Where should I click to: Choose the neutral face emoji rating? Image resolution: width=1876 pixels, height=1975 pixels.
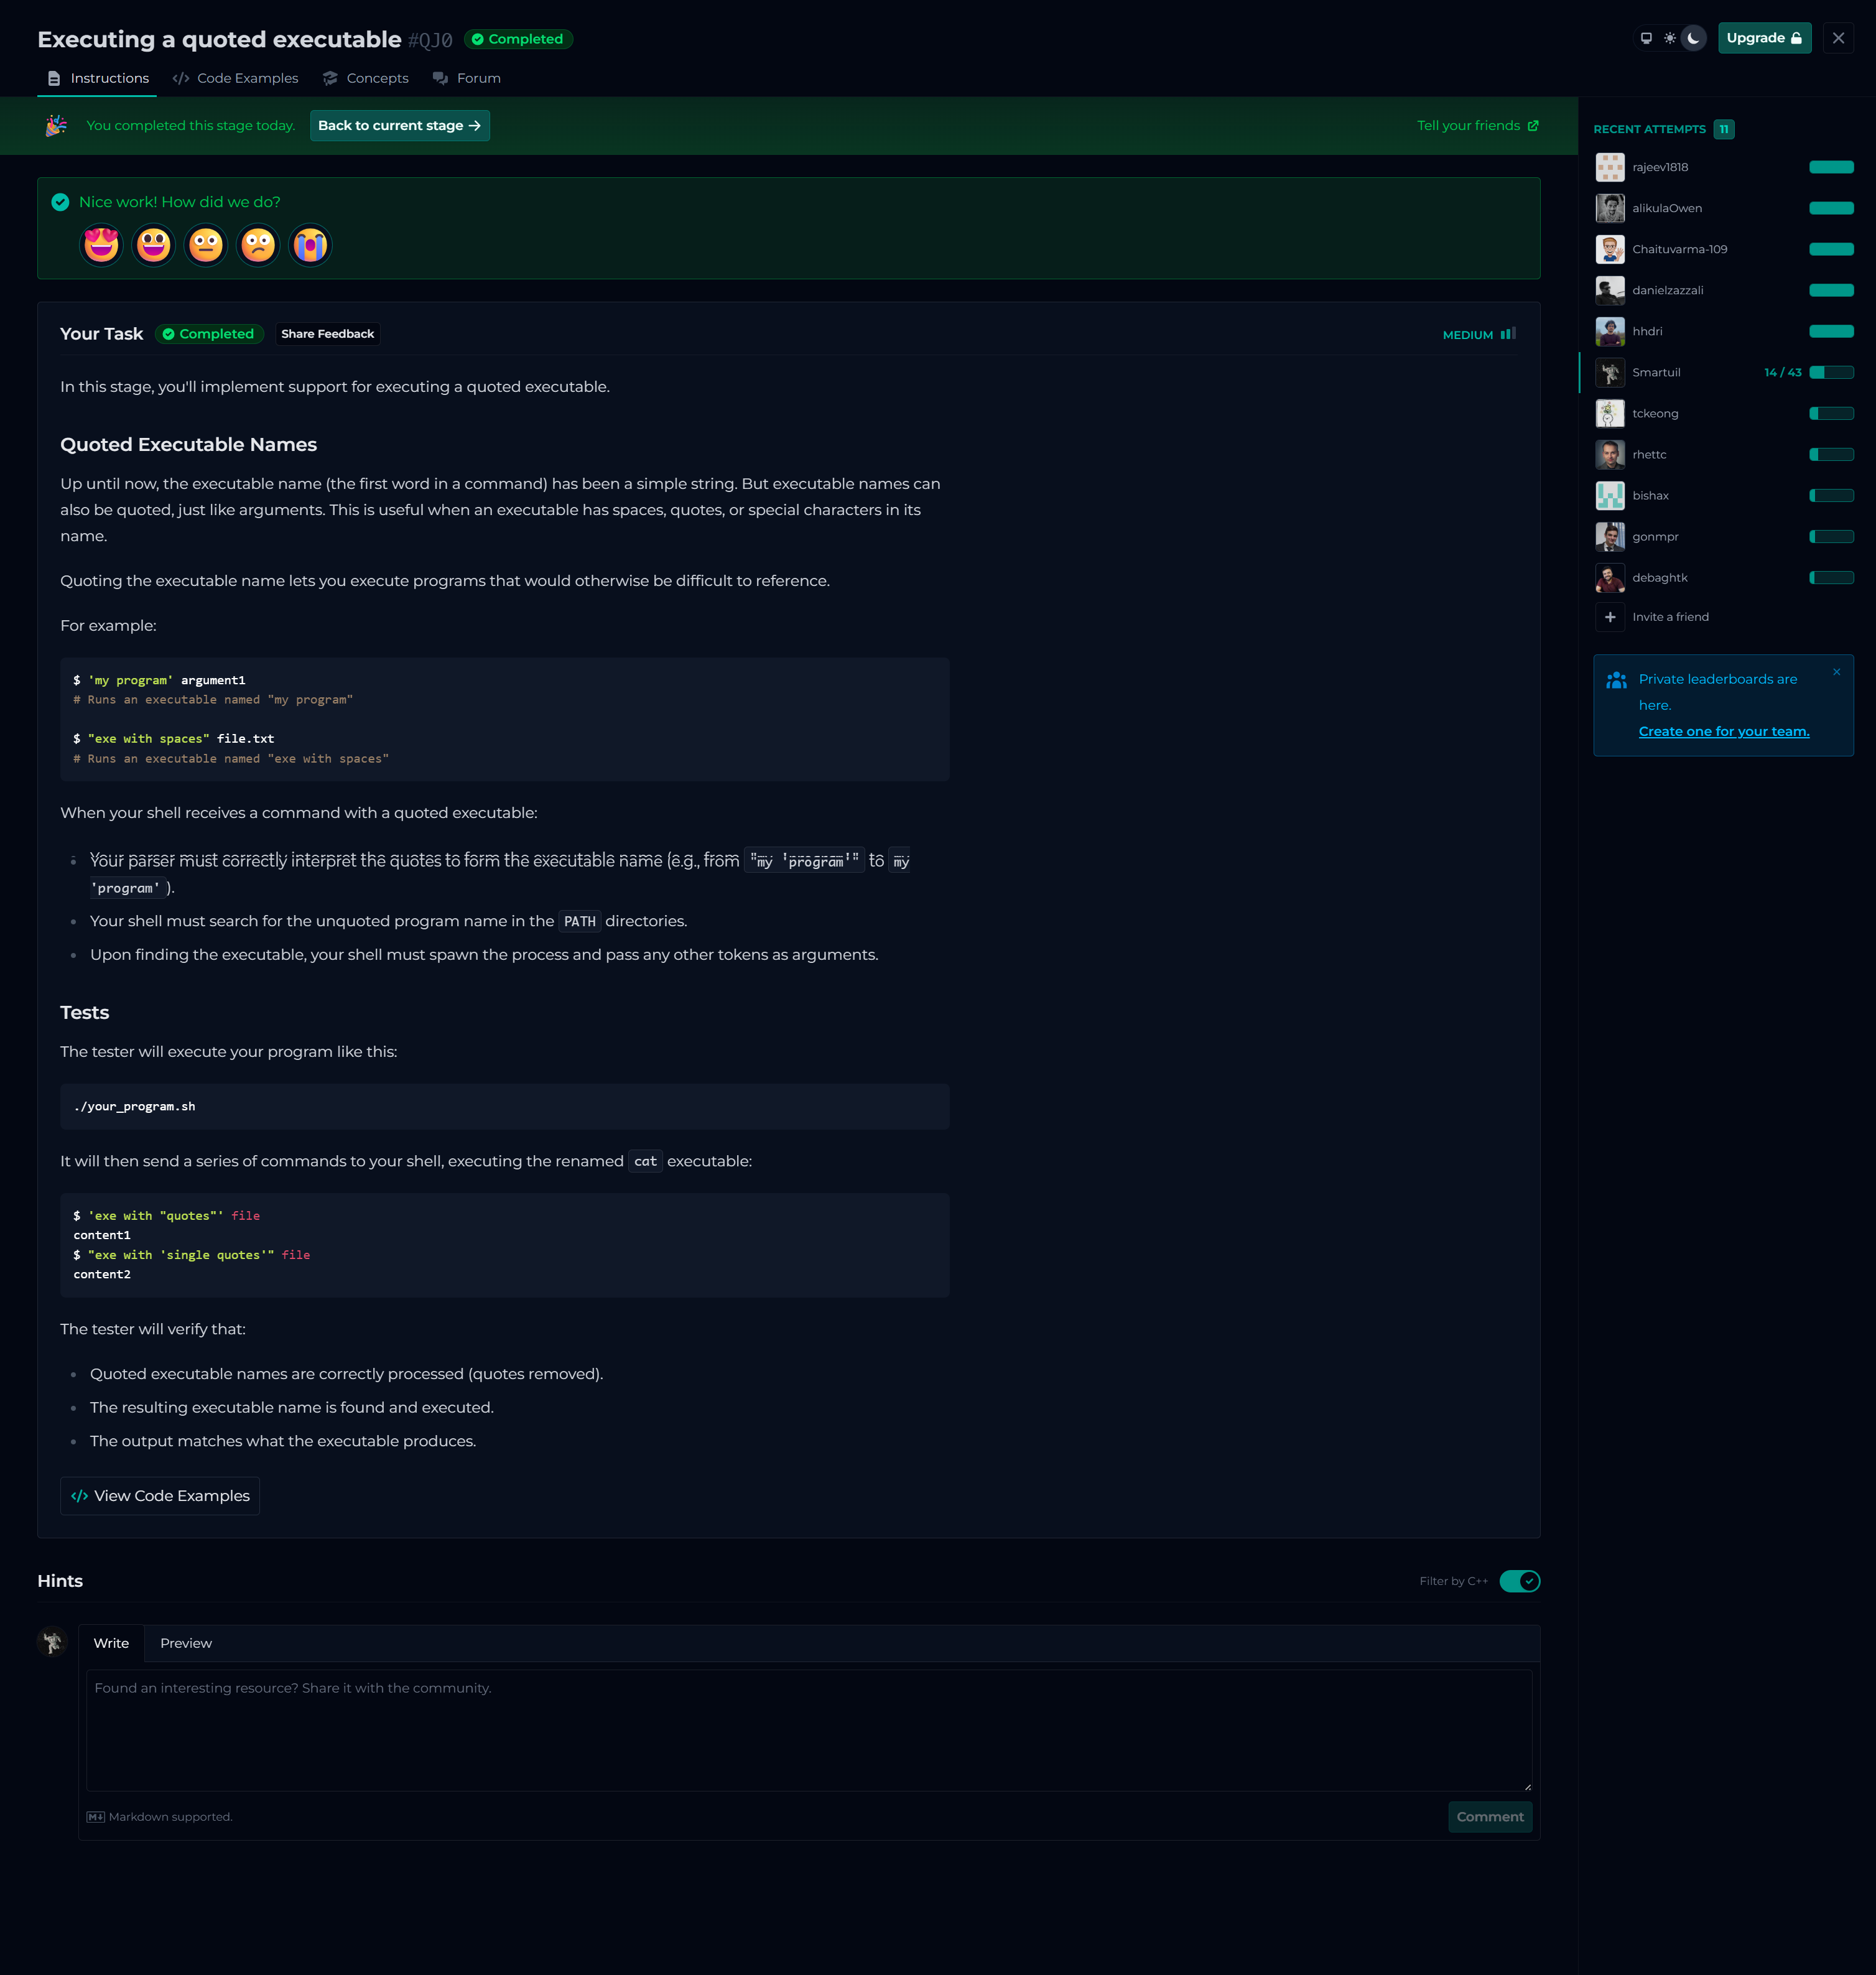coord(206,245)
